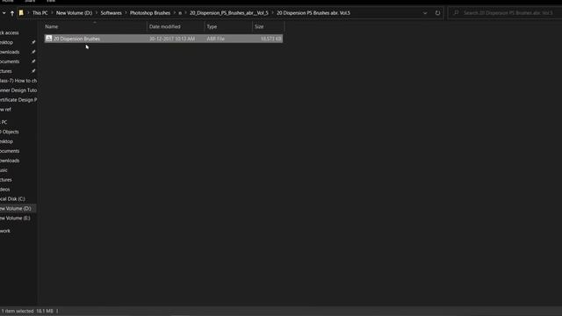The height and width of the screenshot is (316, 562).
Task: Open the 'Banner Design Tuto' folder in sidebar
Action: tap(18, 90)
